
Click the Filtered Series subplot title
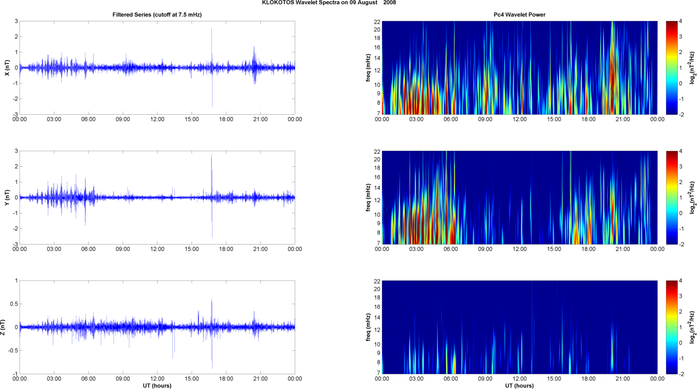157,15
